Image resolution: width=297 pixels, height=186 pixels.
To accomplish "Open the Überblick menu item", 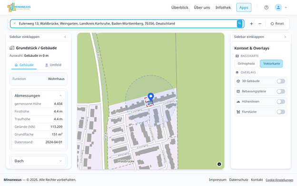I will [180, 8].
